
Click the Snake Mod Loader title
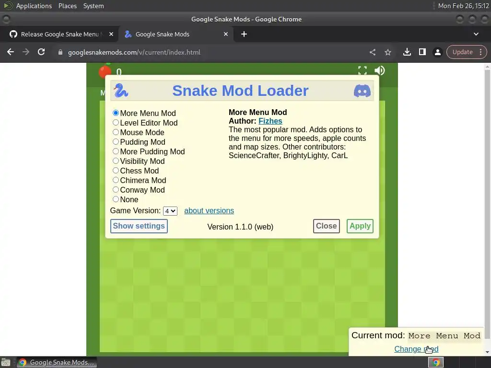coord(240,91)
